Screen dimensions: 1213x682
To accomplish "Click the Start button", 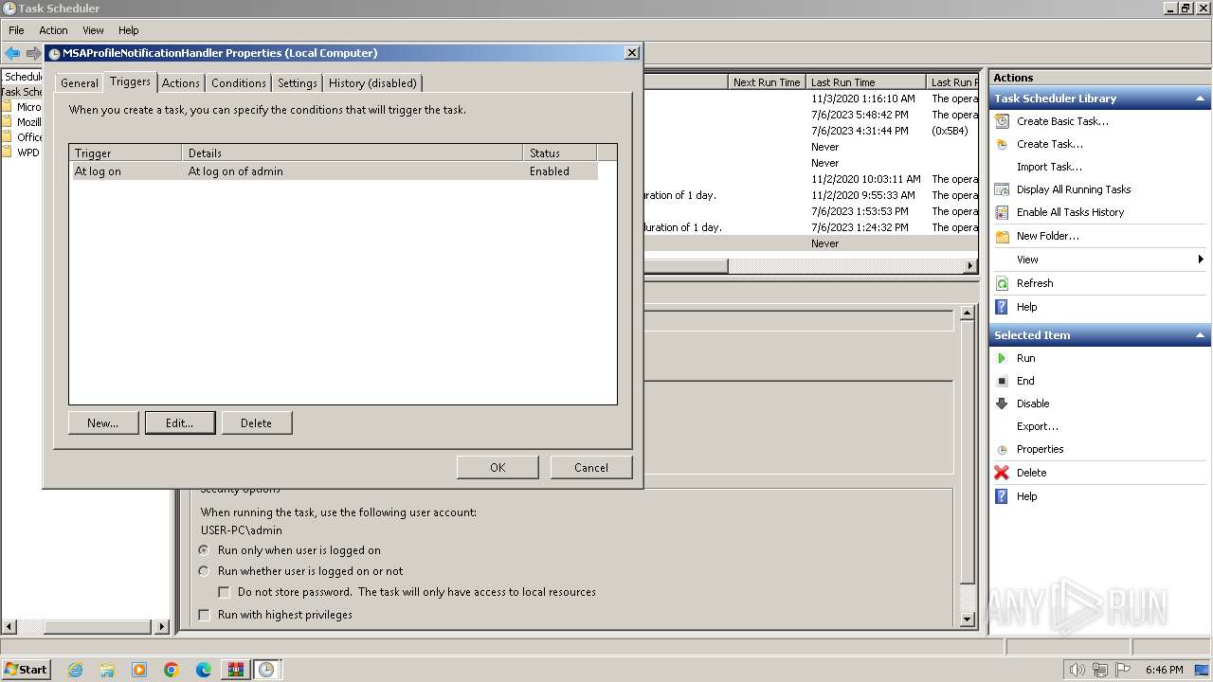I will pos(26,670).
